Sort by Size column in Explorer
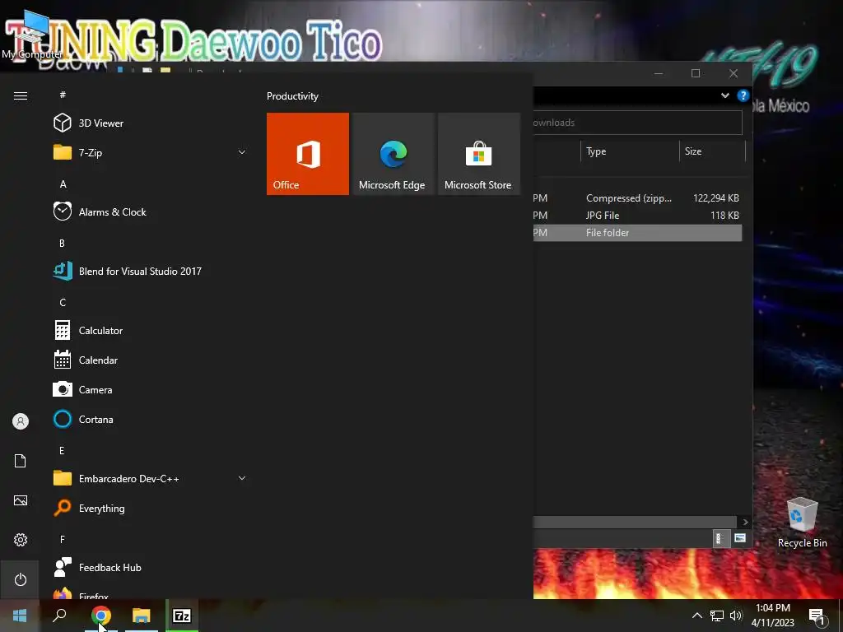843x632 pixels. [x=712, y=151]
